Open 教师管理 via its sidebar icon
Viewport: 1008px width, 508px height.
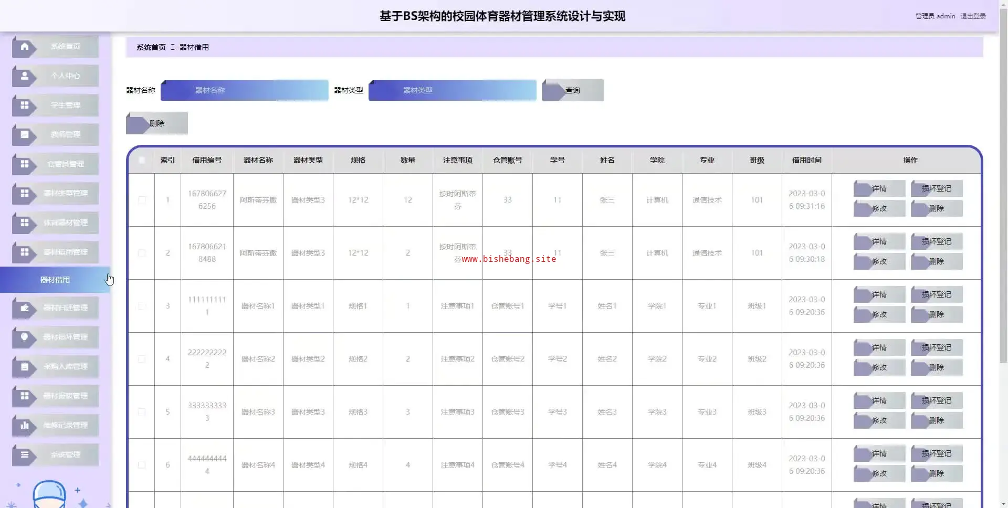[24, 135]
